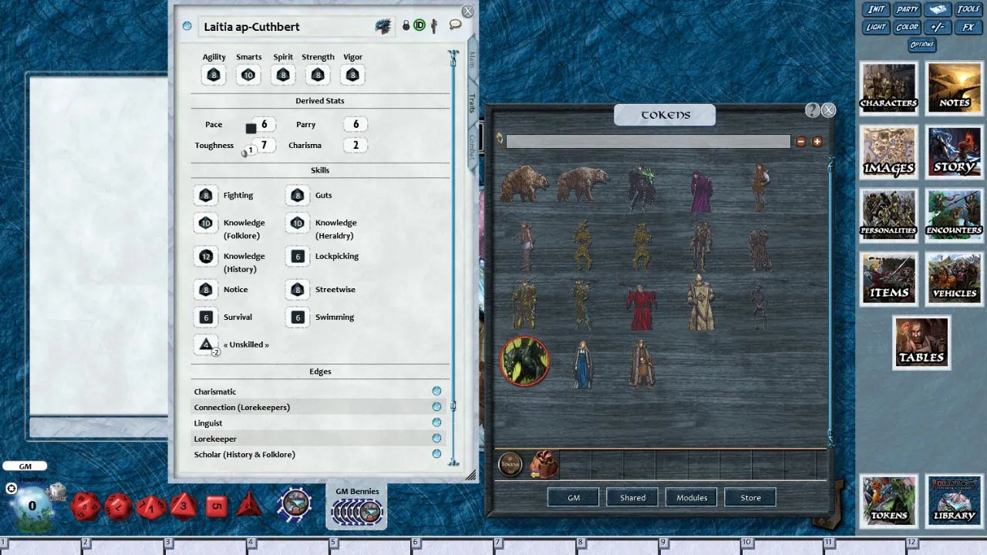Open the Color toolbar button
Screen dimensions: 987x555
pyautogui.click(x=907, y=27)
